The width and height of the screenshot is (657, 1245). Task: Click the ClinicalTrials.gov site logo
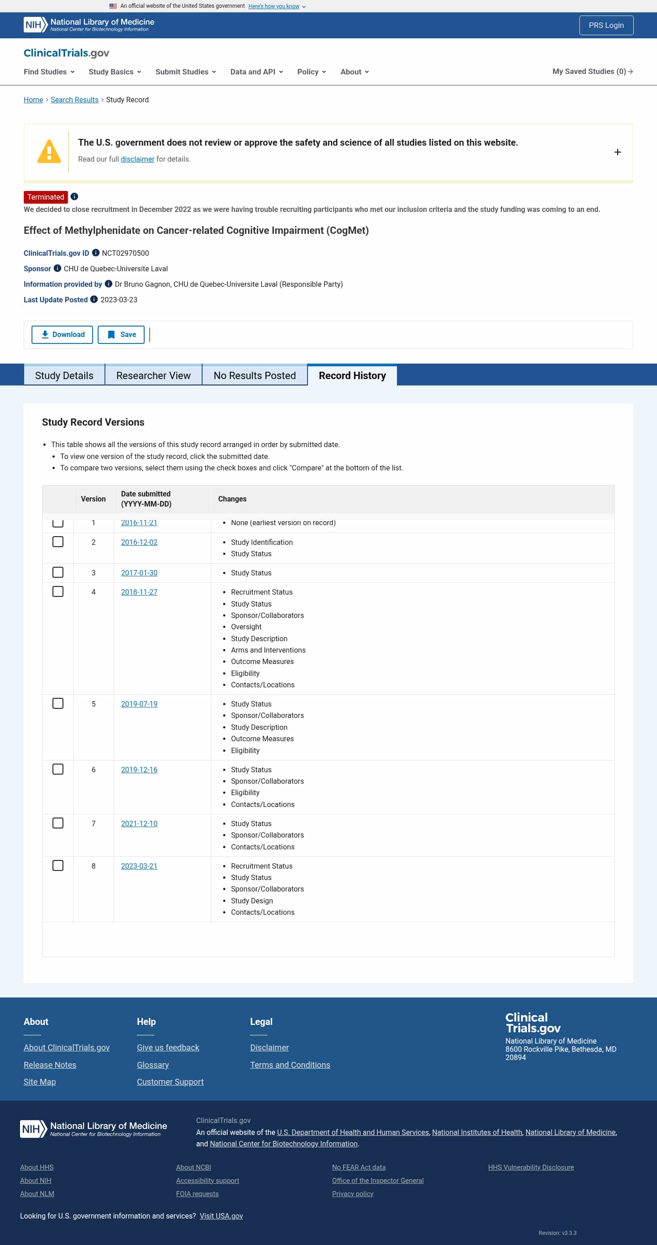pyautogui.click(x=66, y=53)
